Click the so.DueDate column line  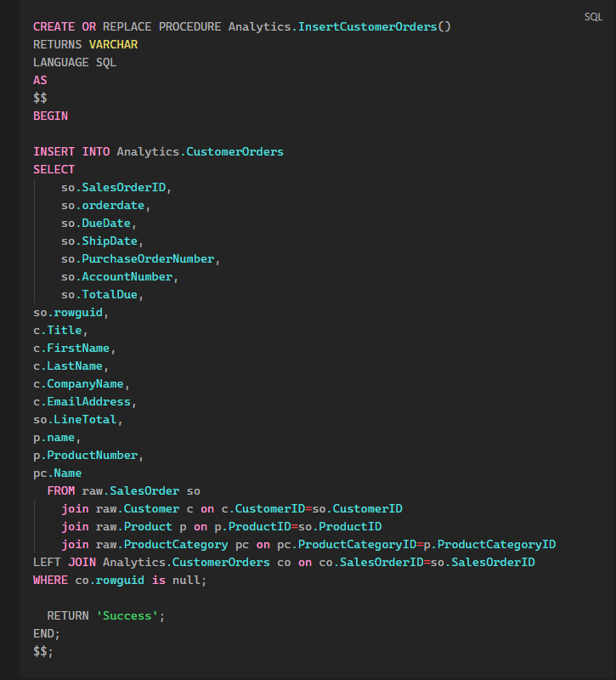(99, 223)
